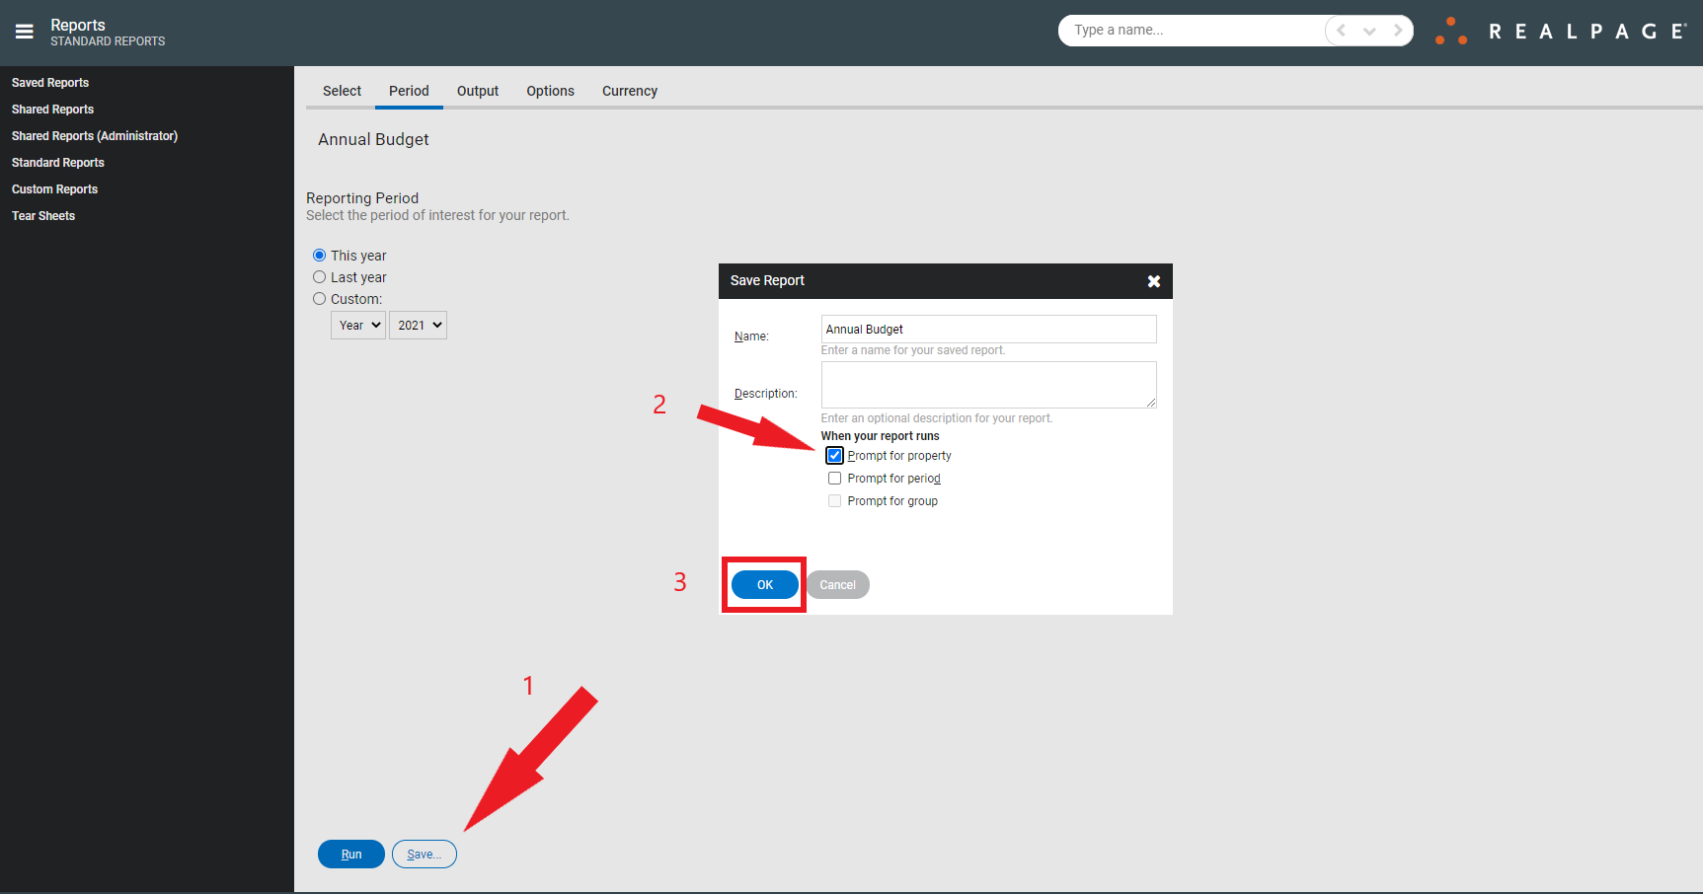Viewport: 1703px width, 894px height.
Task: Switch to the Currency tab
Action: 630,91
